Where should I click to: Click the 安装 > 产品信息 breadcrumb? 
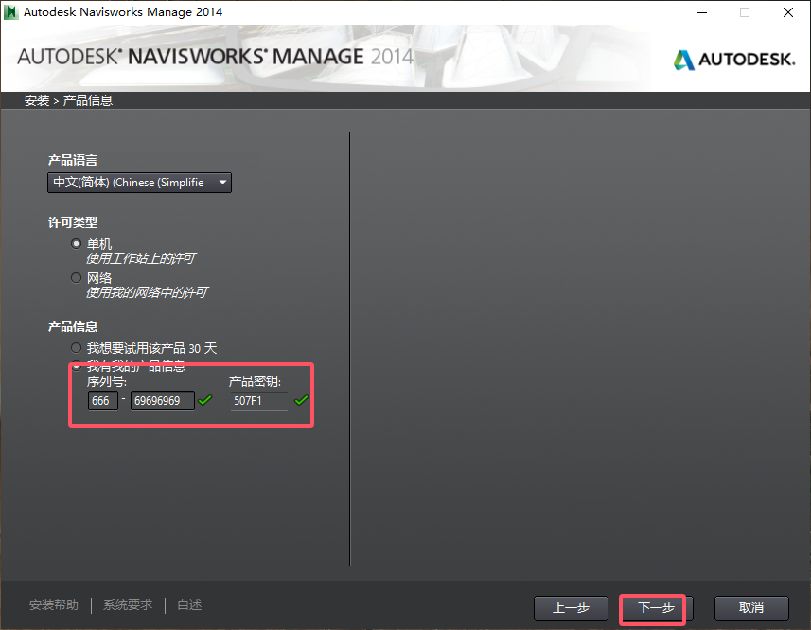pyautogui.click(x=69, y=101)
